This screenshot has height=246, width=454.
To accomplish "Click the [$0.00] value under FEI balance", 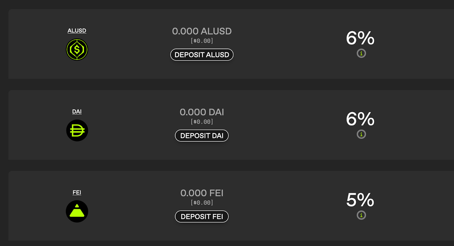I will (202, 202).
